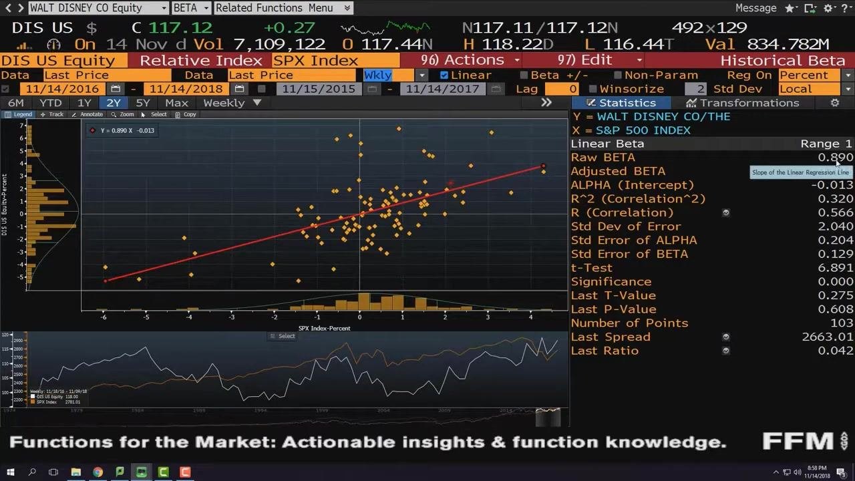Switch to the 6M range tab
This screenshot has height=481, width=855.
15,103
